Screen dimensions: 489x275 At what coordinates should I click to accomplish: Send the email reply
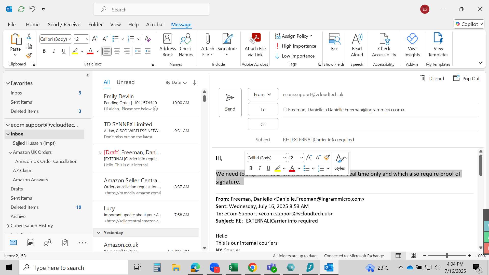point(230,103)
